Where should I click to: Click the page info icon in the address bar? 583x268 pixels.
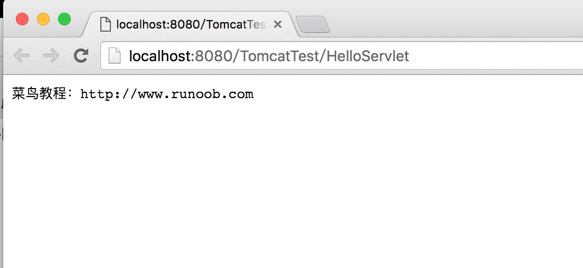click(115, 56)
